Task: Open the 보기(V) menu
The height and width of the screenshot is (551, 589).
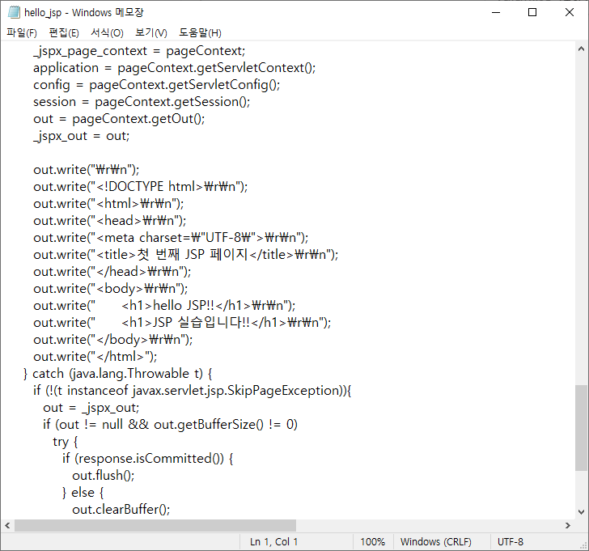Action: click(x=151, y=33)
